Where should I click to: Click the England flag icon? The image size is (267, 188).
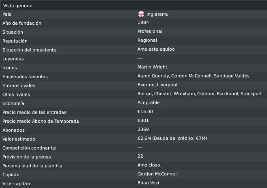[141, 14]
